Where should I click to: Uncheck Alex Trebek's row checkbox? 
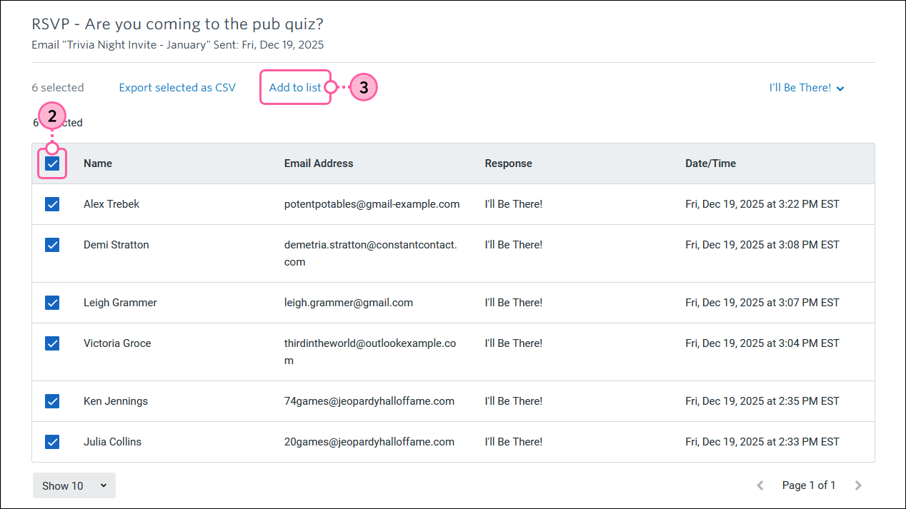52,204
